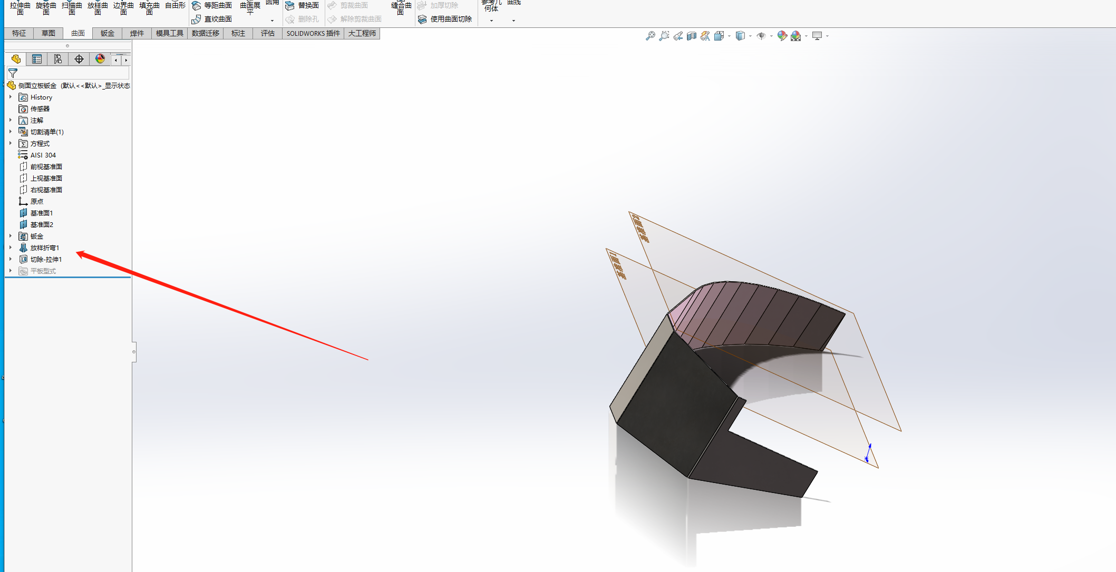Open the Hide/Show Items dropdown arrow
The width and height of the screenshot is (1116, 572).
coord(771,36)
